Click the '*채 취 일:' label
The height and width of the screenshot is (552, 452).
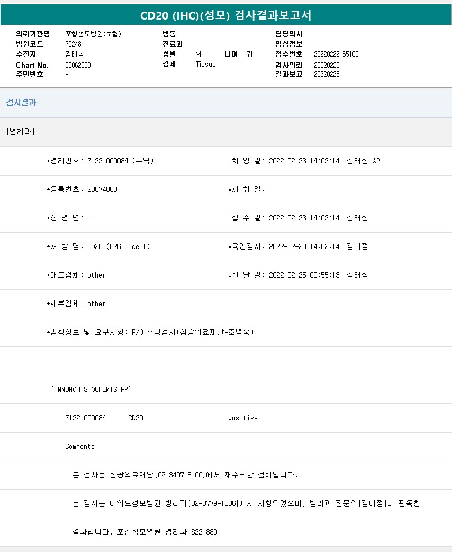[246, 189]
